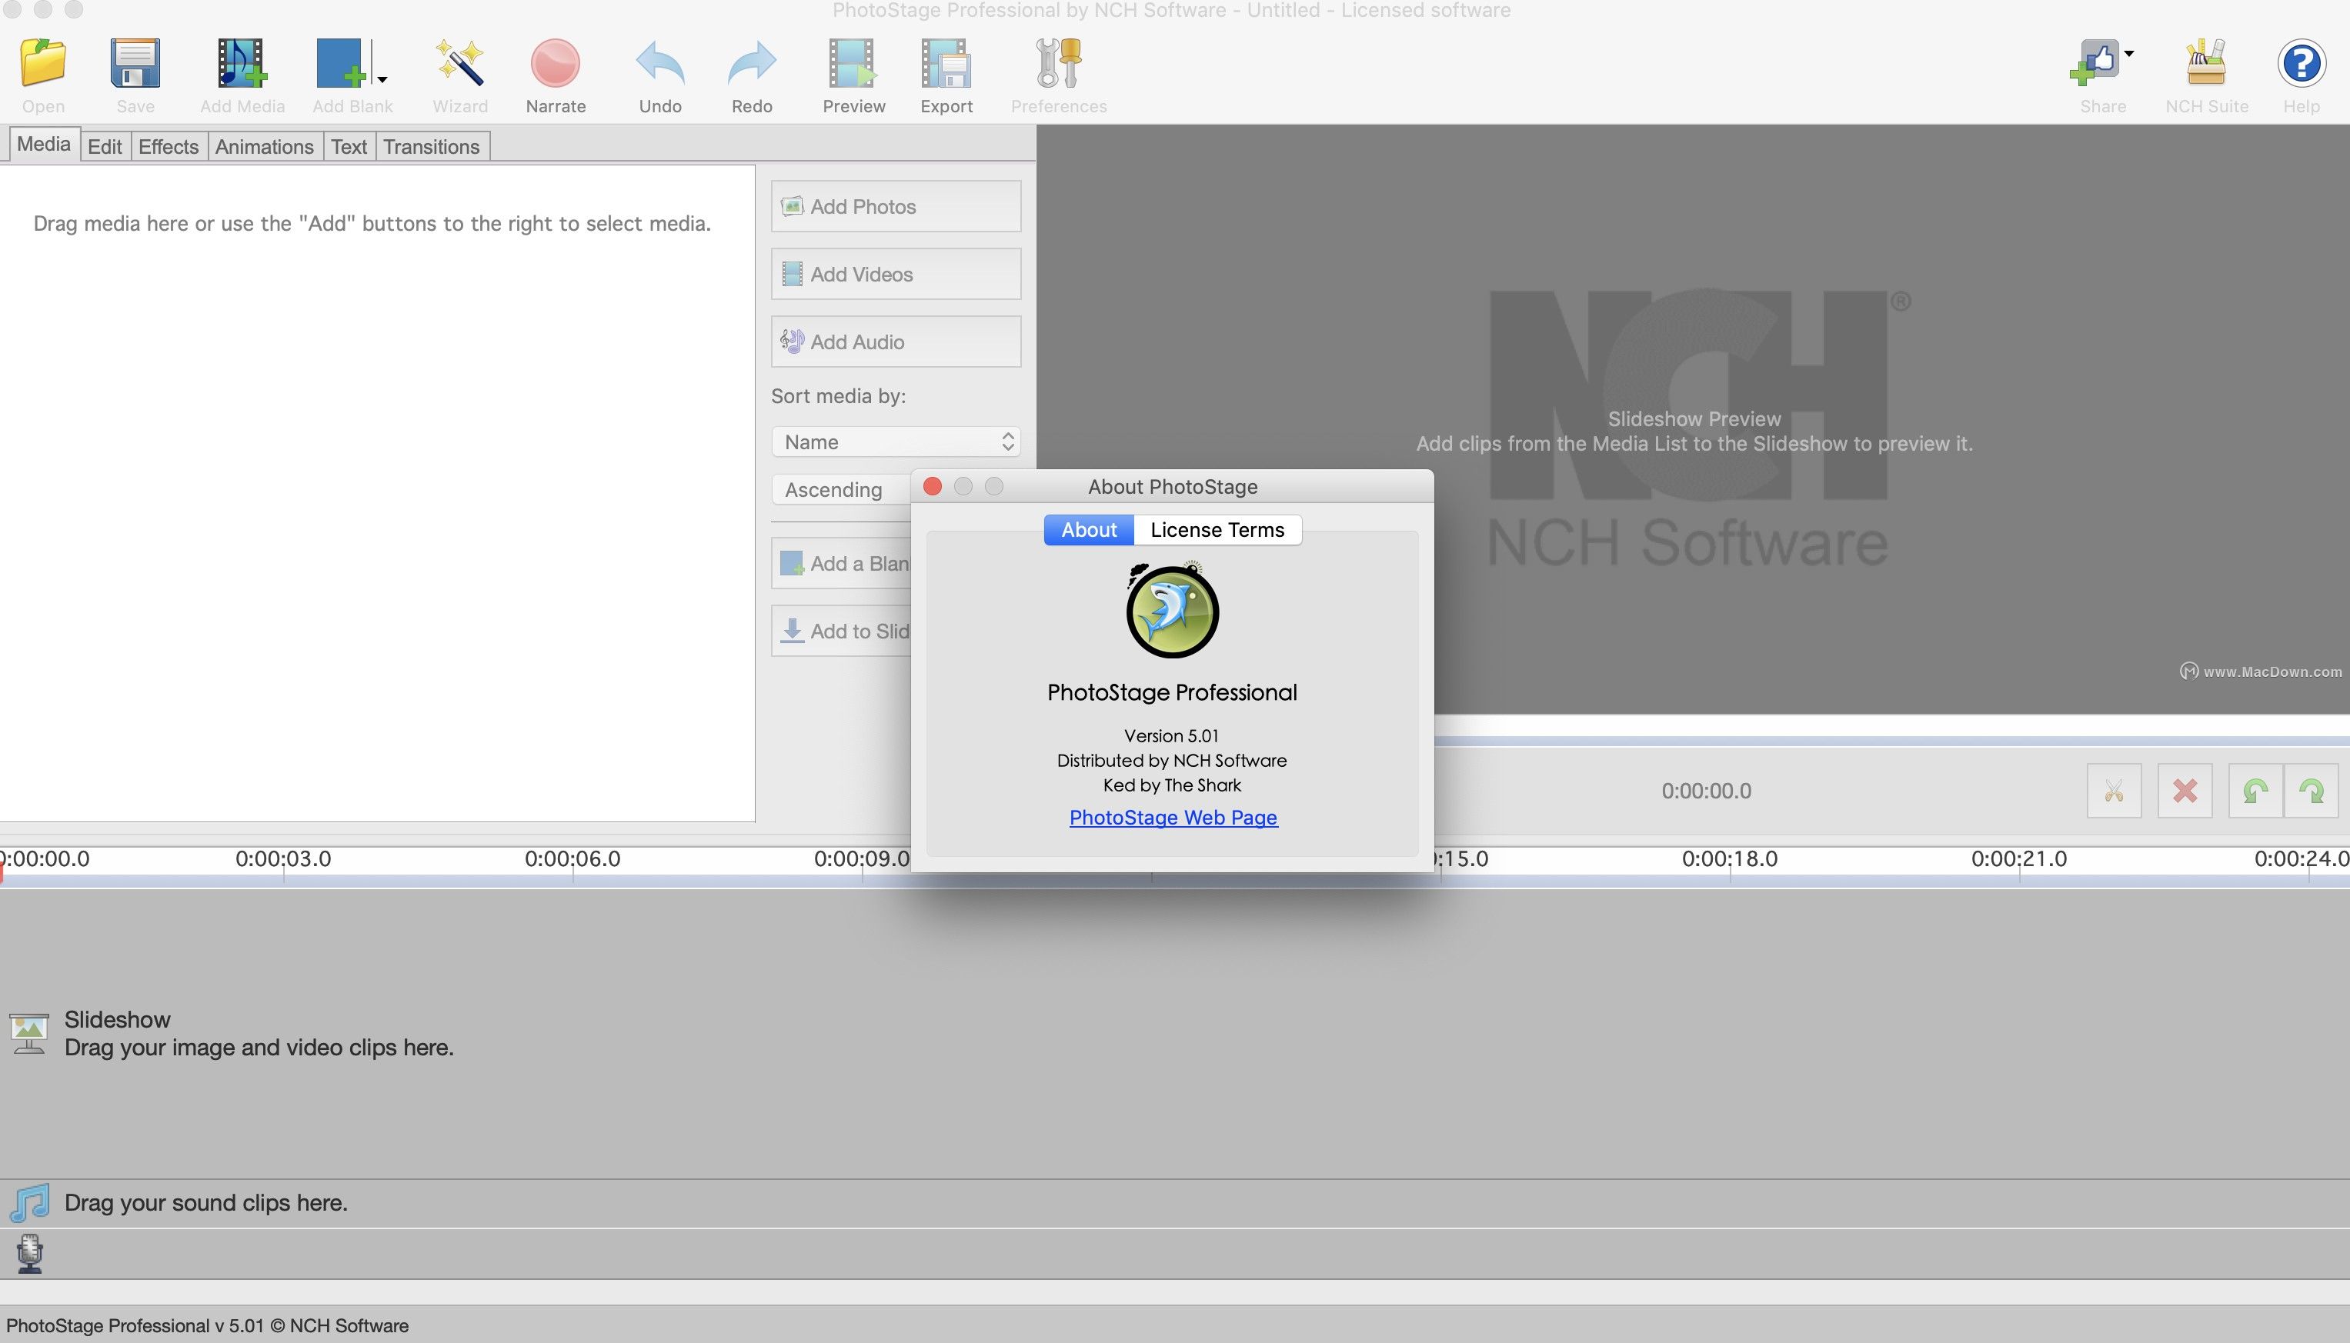Click 'Drag your sound clips here.' text
This screenshot has height=1343, width=2350.
pos(205,1203)
